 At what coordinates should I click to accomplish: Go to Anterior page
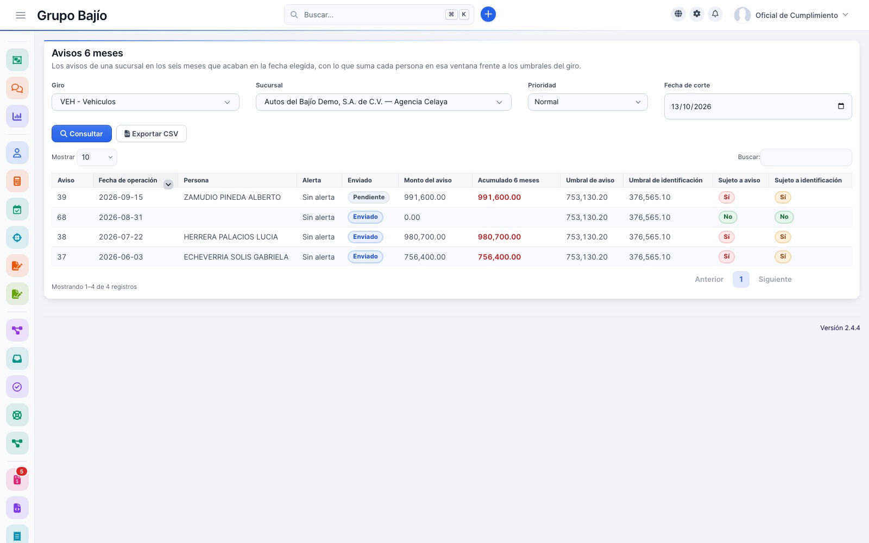(709, 279)
